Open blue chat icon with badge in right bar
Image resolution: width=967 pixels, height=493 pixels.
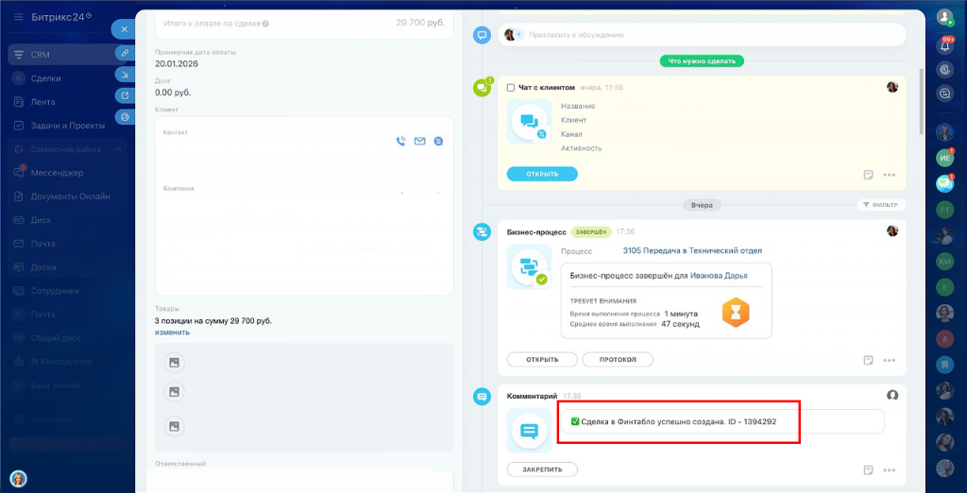(944, 184)
